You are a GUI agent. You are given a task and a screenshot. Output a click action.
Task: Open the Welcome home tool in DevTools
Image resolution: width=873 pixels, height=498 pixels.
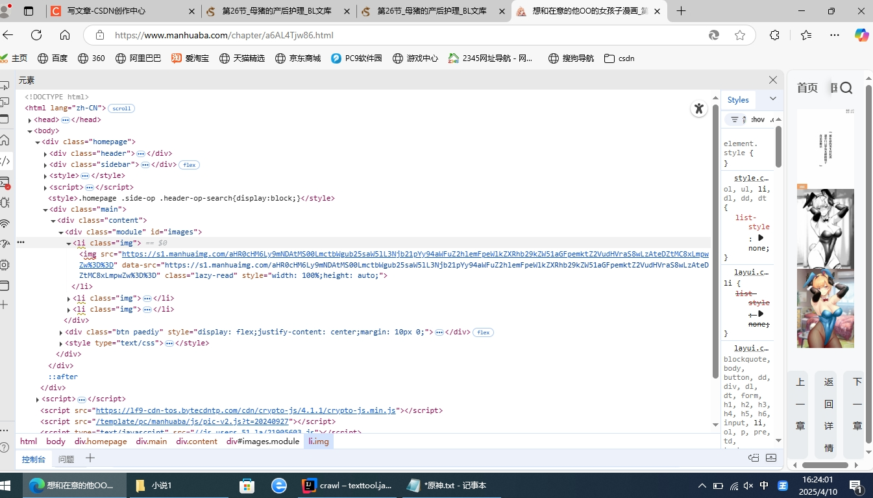tap(4, 140)
